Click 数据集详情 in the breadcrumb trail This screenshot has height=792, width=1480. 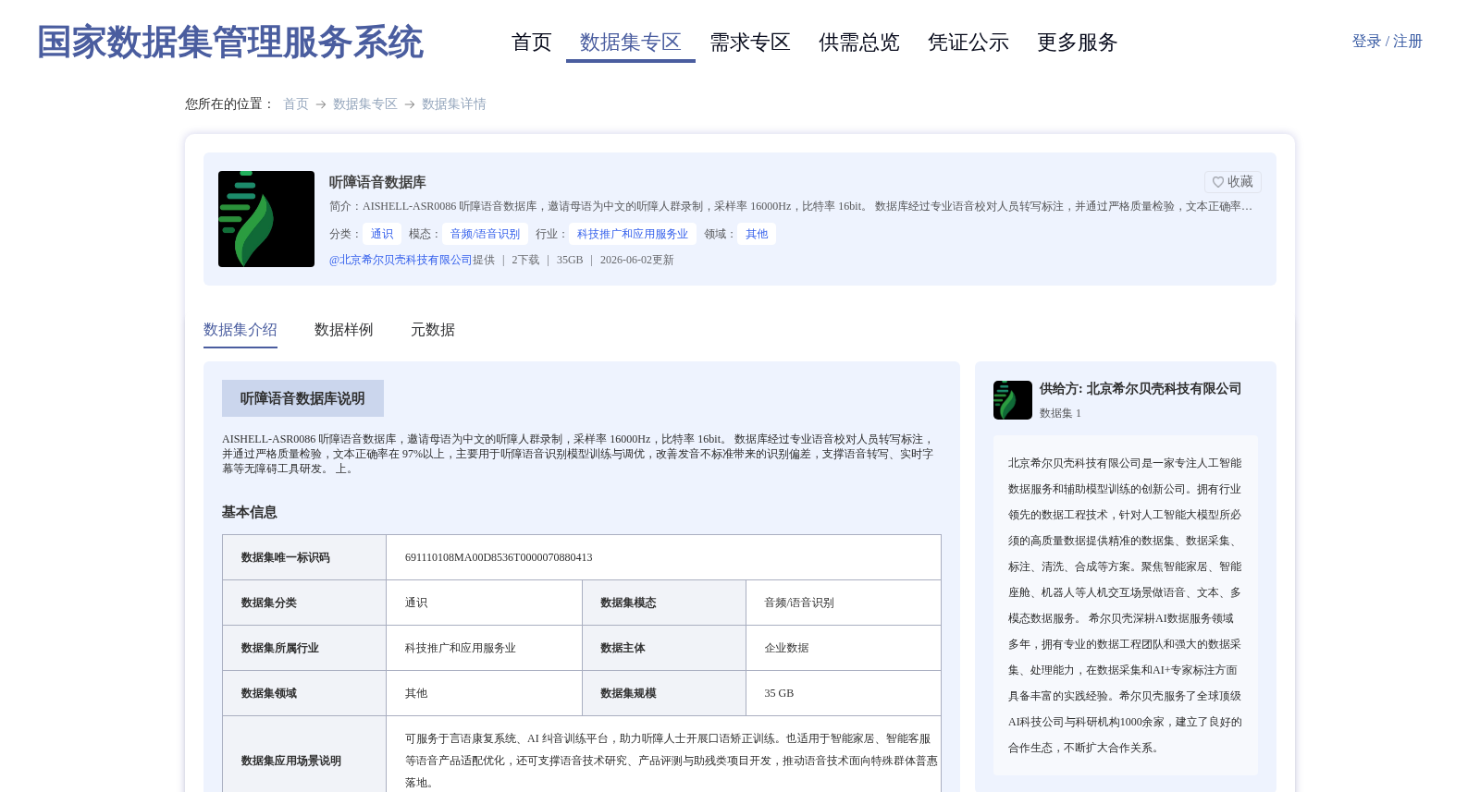tap(454, 104)
